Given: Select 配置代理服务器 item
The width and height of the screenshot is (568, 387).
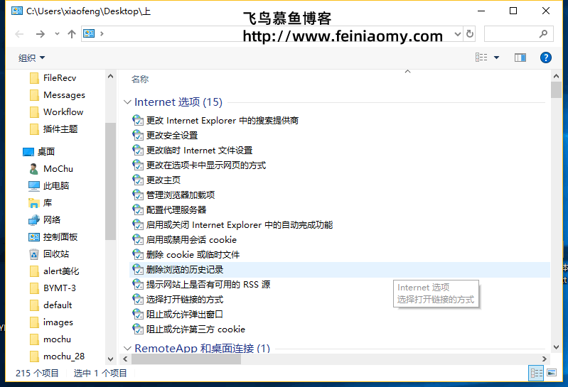Looking at the screenshot, I should click(169, 209).
